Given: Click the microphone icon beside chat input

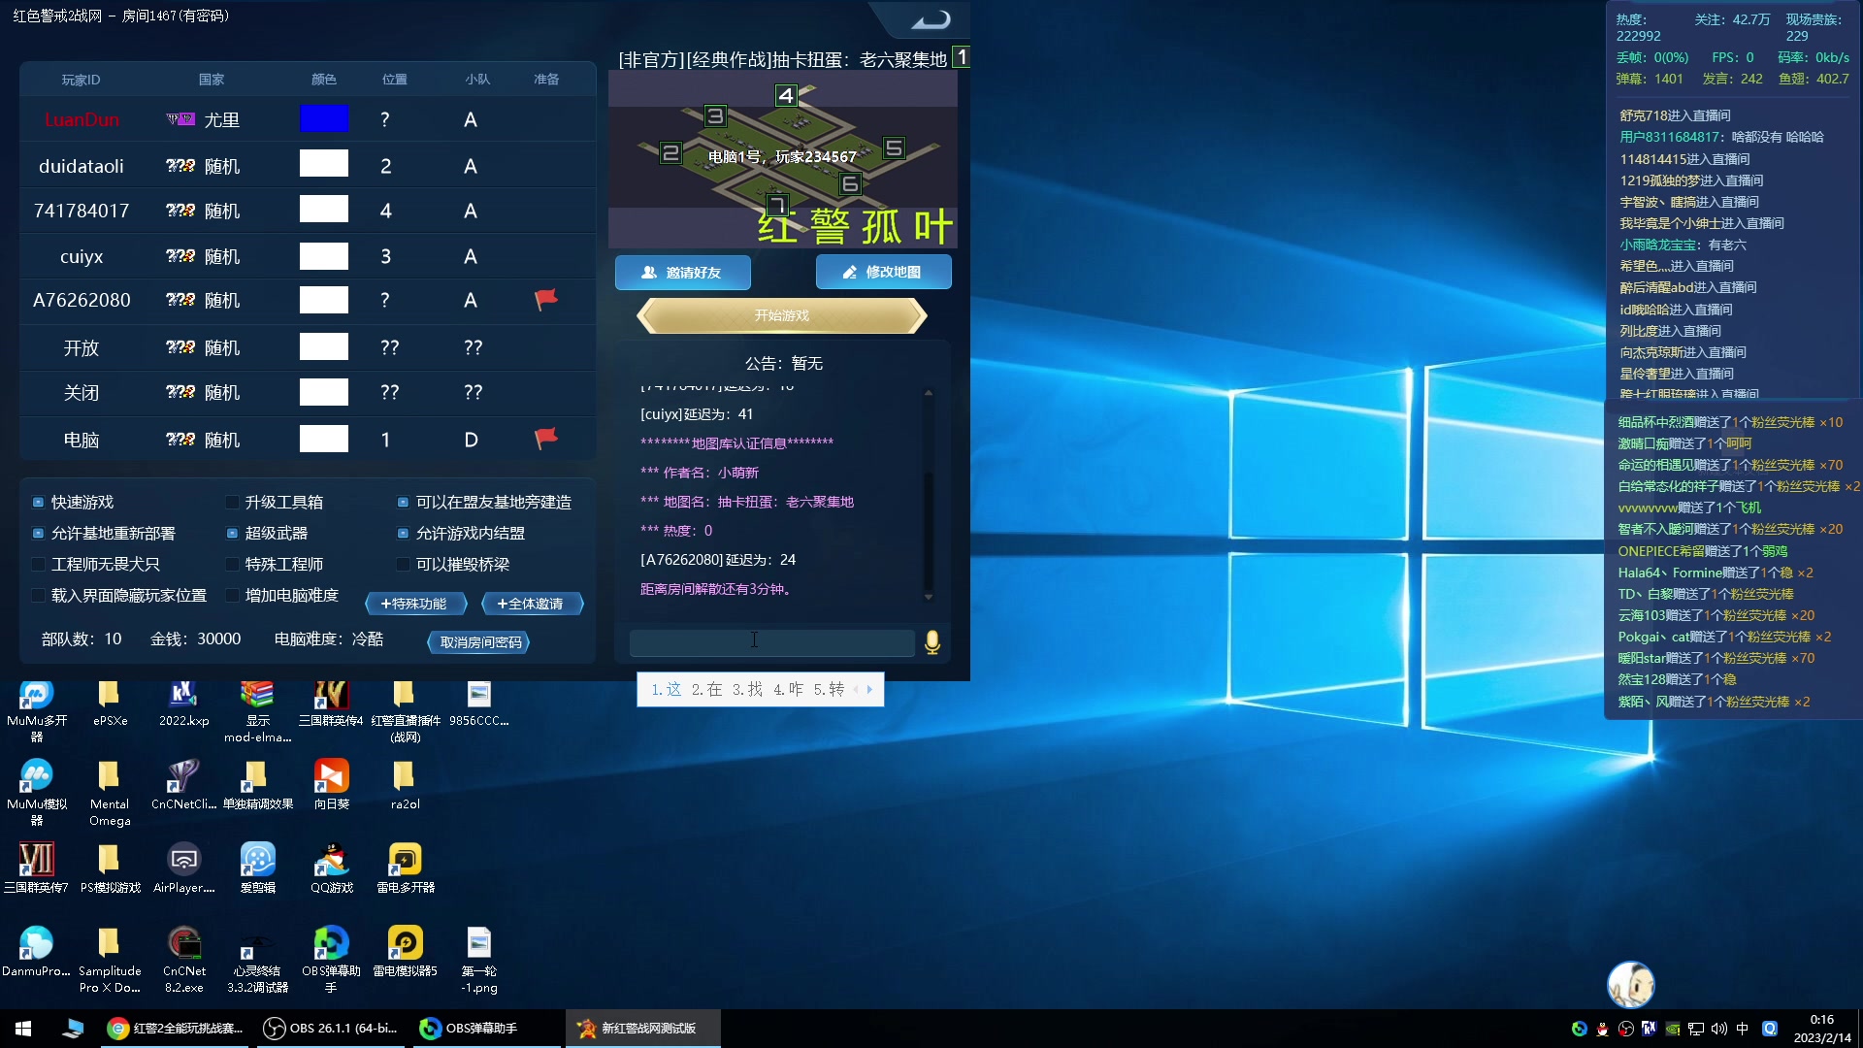Looking at the screenshot, I should tap(932, 642).
